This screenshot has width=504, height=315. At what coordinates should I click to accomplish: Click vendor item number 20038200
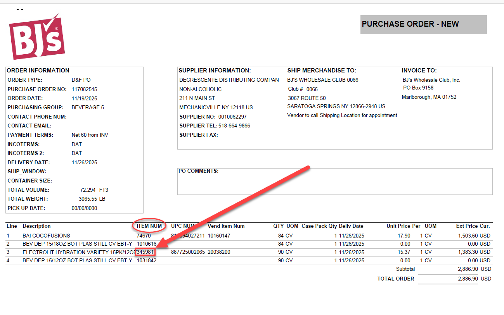click(x=219, y=252)
